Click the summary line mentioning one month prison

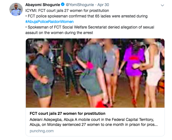[x=93, y=125]
